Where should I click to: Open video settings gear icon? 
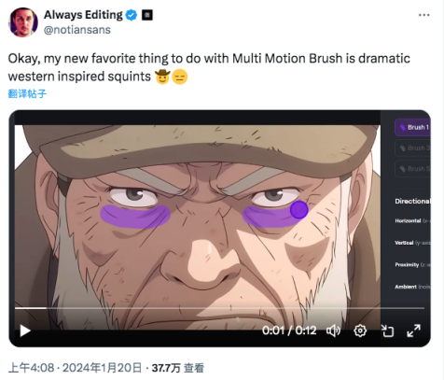click(x=360, y=331)
